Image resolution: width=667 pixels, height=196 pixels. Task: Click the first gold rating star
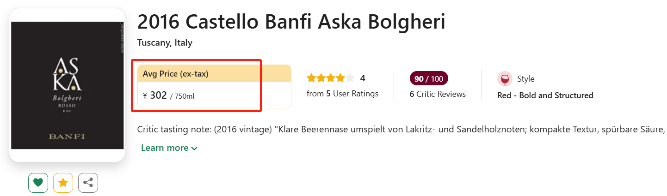(311, 78)
